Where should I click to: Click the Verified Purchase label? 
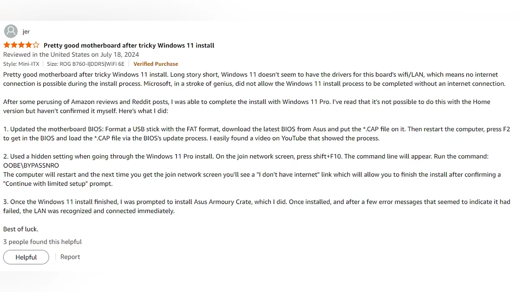156,64
